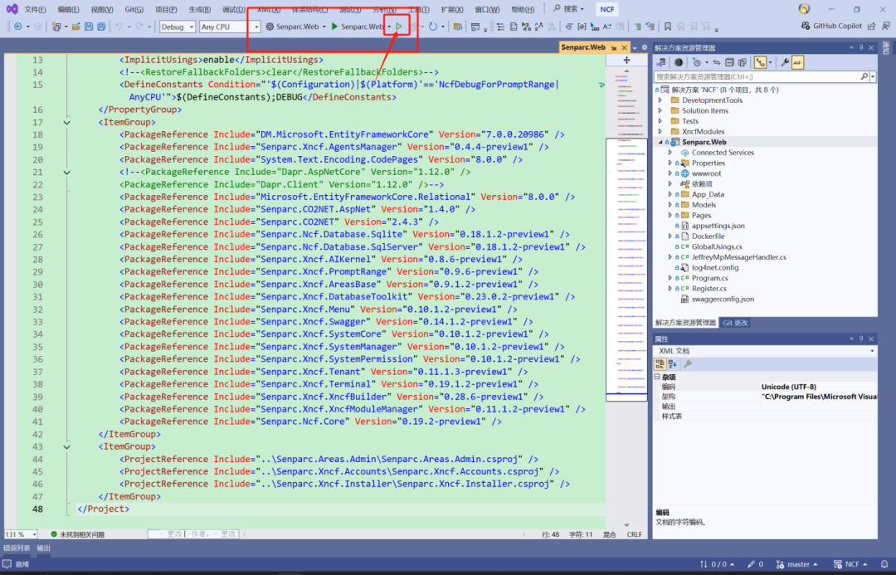This screenshot has width=896, height=575.
Task: Select Dockerfile in Solution Explorer
Action: click(708, 236)
